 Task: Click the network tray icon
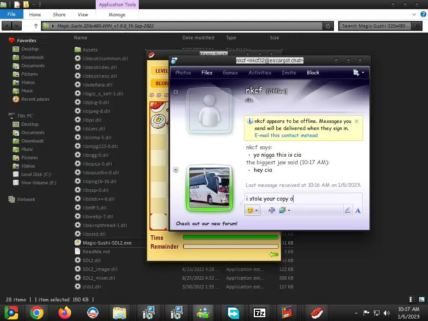(377, 313)
